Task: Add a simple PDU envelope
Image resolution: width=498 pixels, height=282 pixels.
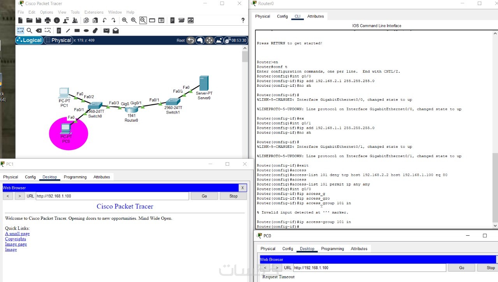Action: click(x=106, y=30)
